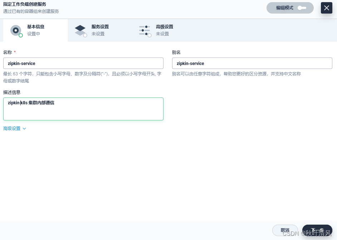Image resolution: width=337 pixels, height=240 pixels.
Task: Click the 取消 button
Action: 285,230
